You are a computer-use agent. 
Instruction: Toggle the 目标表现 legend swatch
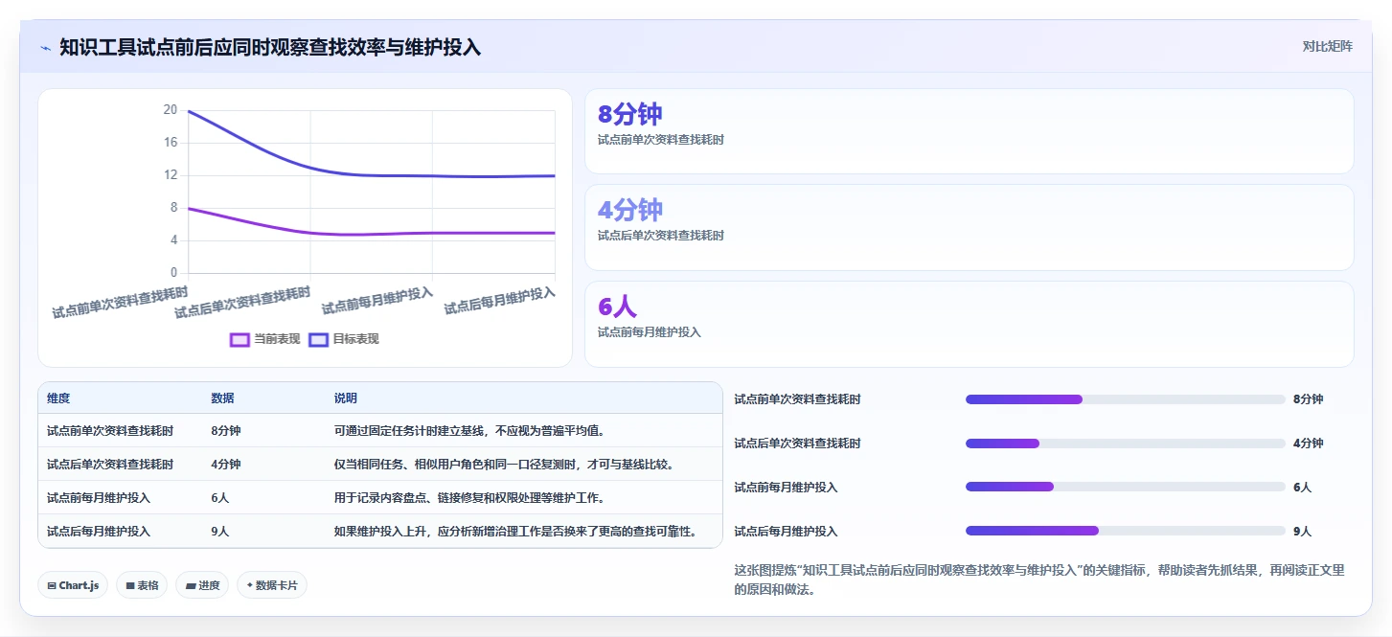(318, 339)
